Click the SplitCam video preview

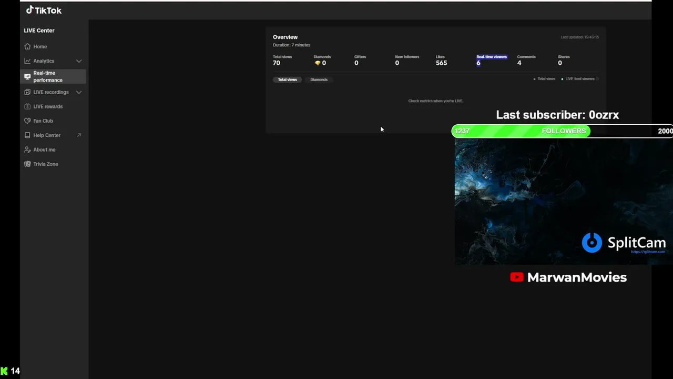[564, 202]
